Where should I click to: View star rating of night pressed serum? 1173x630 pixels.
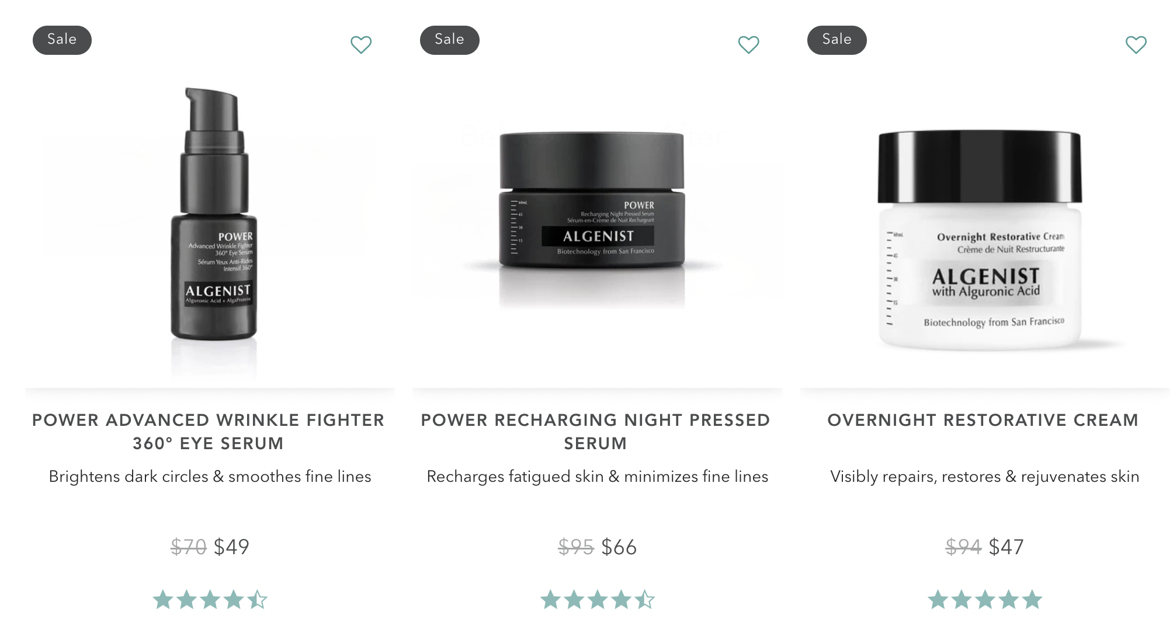(x=597, y=600)
